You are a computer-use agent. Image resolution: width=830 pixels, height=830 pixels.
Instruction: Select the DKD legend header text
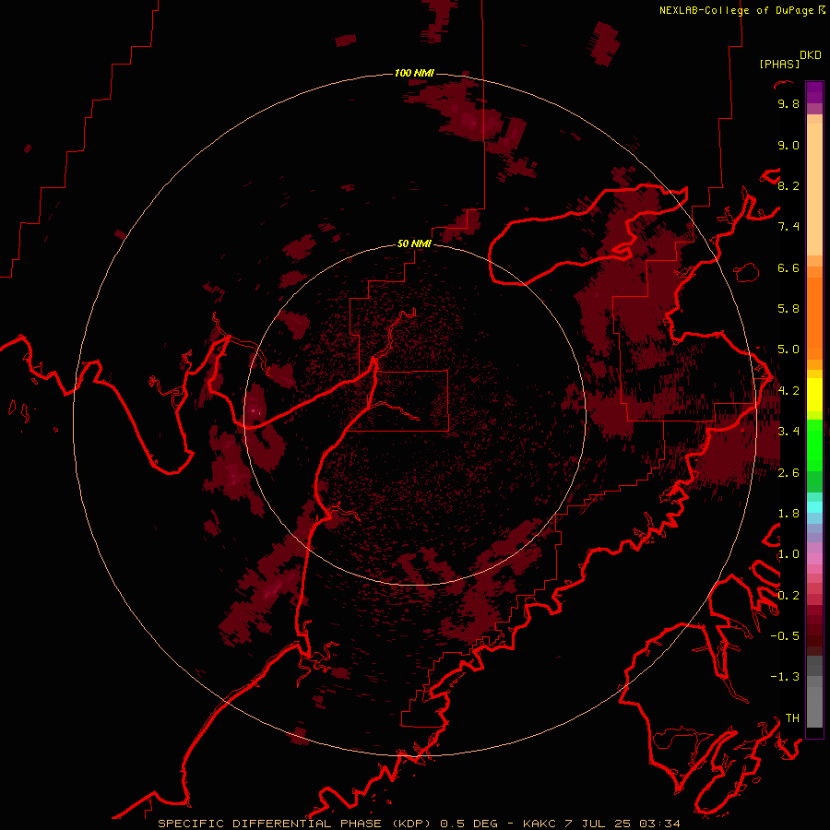[x=811, y=55]
